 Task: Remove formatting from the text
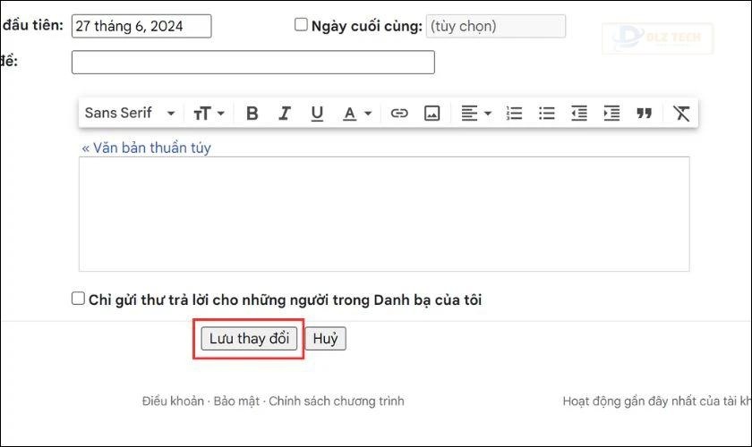681,114
